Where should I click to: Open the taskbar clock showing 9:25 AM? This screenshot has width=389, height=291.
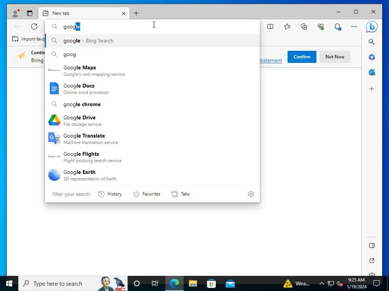356,283
